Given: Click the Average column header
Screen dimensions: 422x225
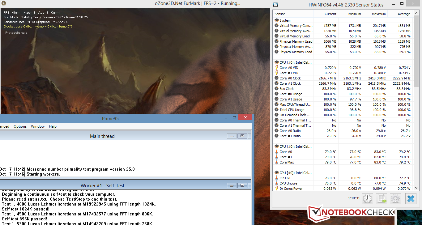Looking at the screenshot, I should click(400, 14).
